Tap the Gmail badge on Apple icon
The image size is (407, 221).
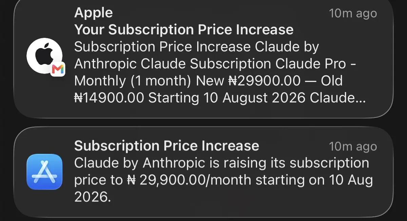click(58, 70)
